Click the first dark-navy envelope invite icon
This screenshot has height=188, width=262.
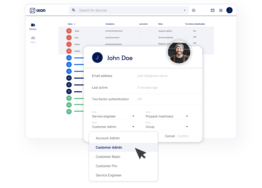click(x=69, y=78)
